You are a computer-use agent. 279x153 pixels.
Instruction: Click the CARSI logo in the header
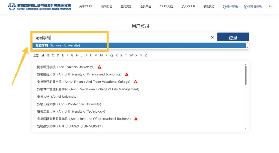(40, 6)
